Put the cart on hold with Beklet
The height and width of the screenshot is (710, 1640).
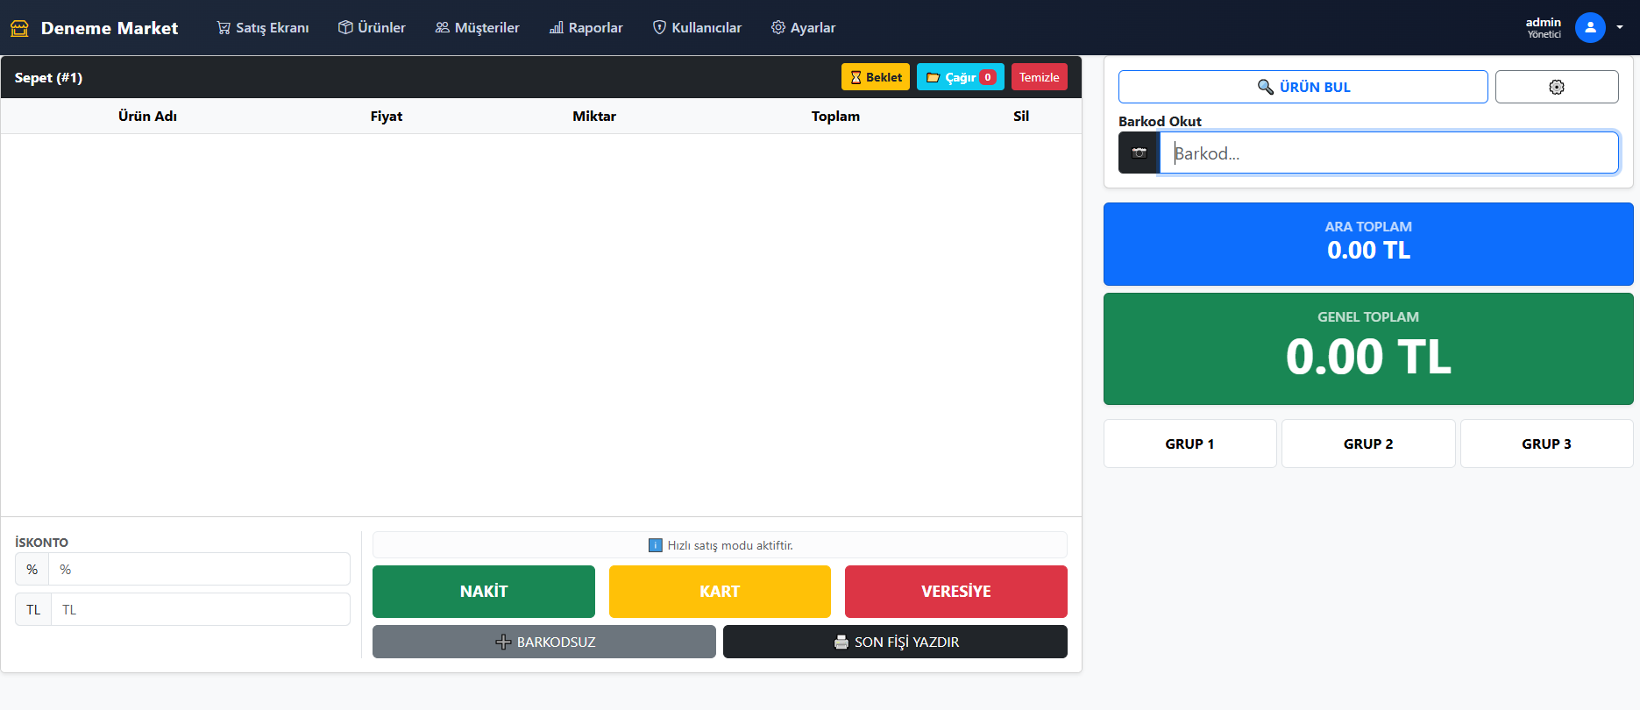pyautogui.click(x=875, y=77)
